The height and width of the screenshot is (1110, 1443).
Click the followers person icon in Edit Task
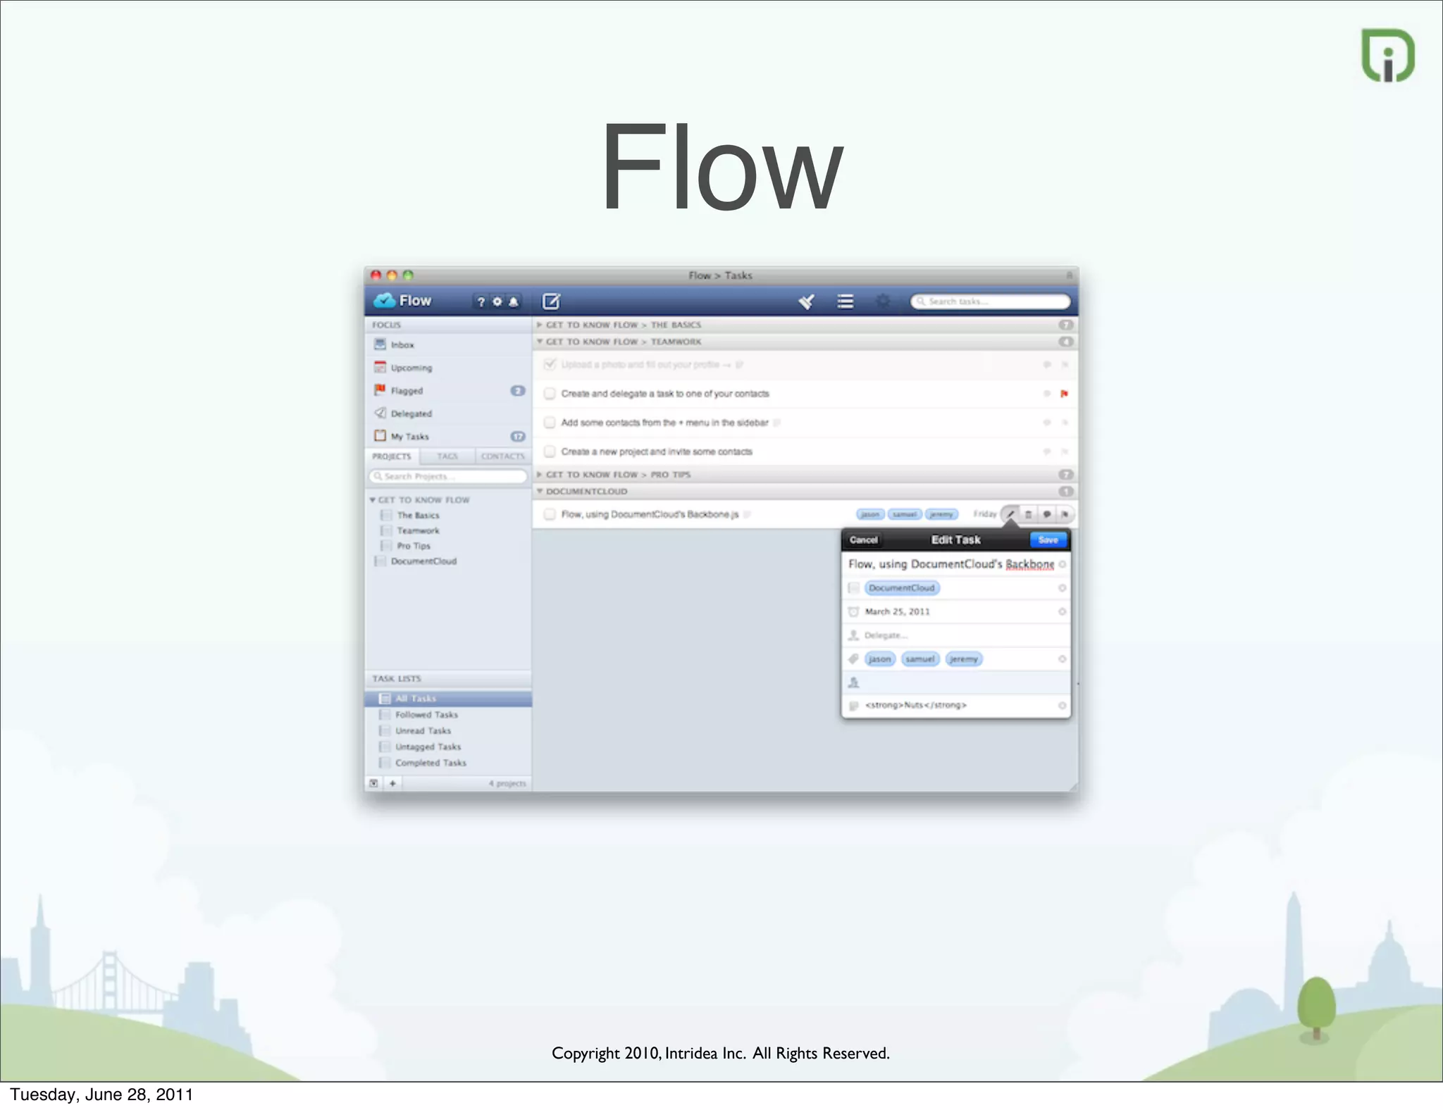pos(853,682)
